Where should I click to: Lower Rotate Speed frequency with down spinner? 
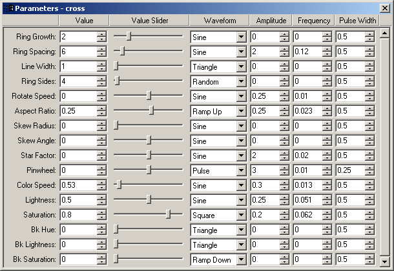(x=327, y=98)
